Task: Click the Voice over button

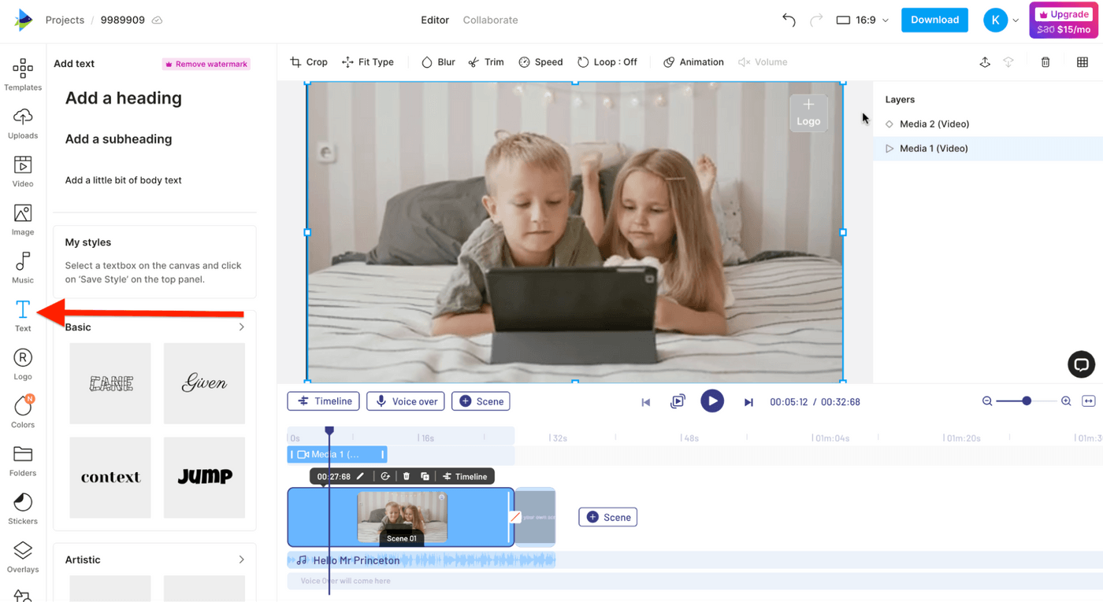Action: 407,401
